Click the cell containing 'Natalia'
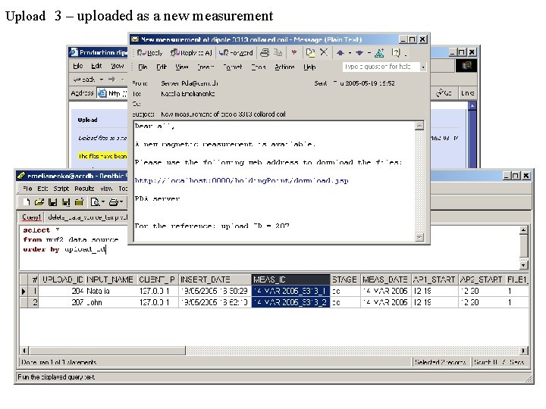 (111, 291)
